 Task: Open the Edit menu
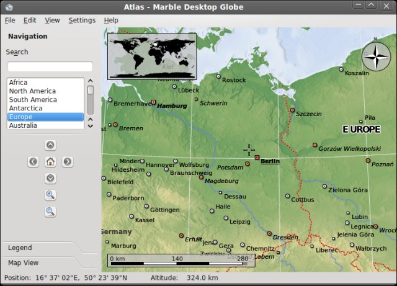[30, 20]
